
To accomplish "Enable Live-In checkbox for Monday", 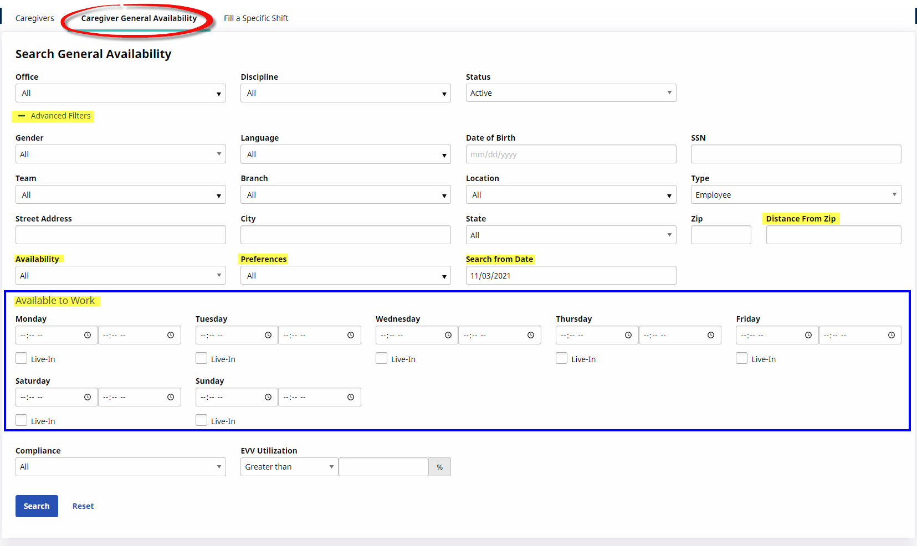I will point(22,358).
